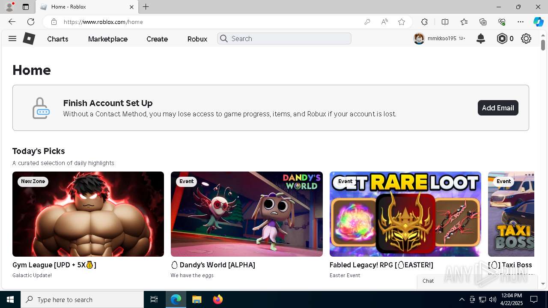Open Dandy's World [ALPHA] title link
Screen dimensions: 548x308
tap(213, 265)
